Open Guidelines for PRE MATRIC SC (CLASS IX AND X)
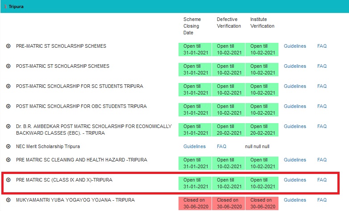The image size is (349, 211). 295,180
